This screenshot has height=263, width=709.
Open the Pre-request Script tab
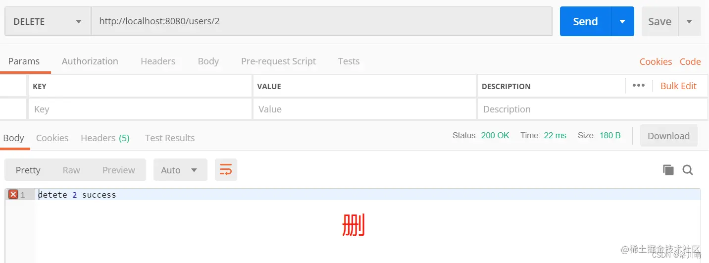pyautogui.click(x=278, y=61)
